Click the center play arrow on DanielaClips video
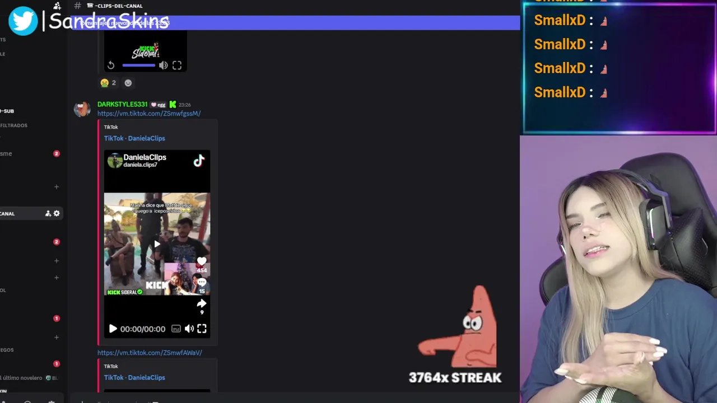The image size is (717, 403). point(157,244)
